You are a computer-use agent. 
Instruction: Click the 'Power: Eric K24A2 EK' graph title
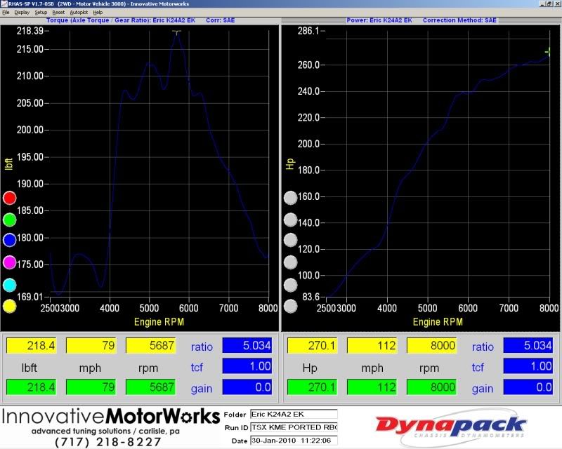(x=379, y=20)
